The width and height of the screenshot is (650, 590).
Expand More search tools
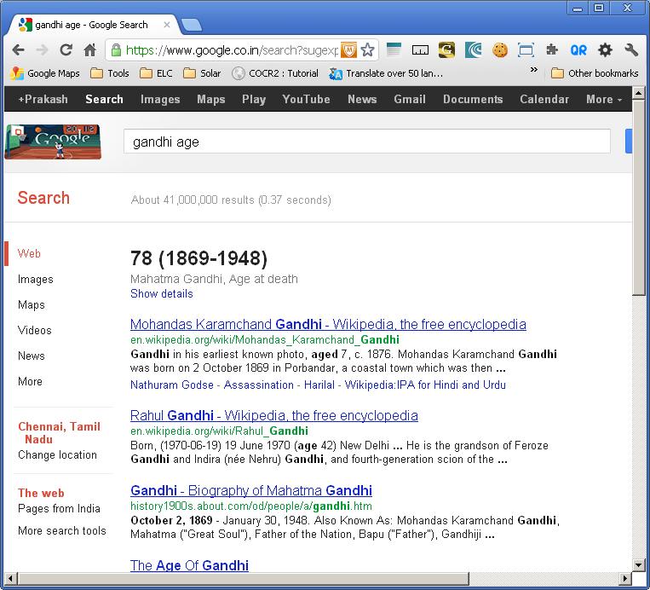pyautogui.click(x=62, y=530)
